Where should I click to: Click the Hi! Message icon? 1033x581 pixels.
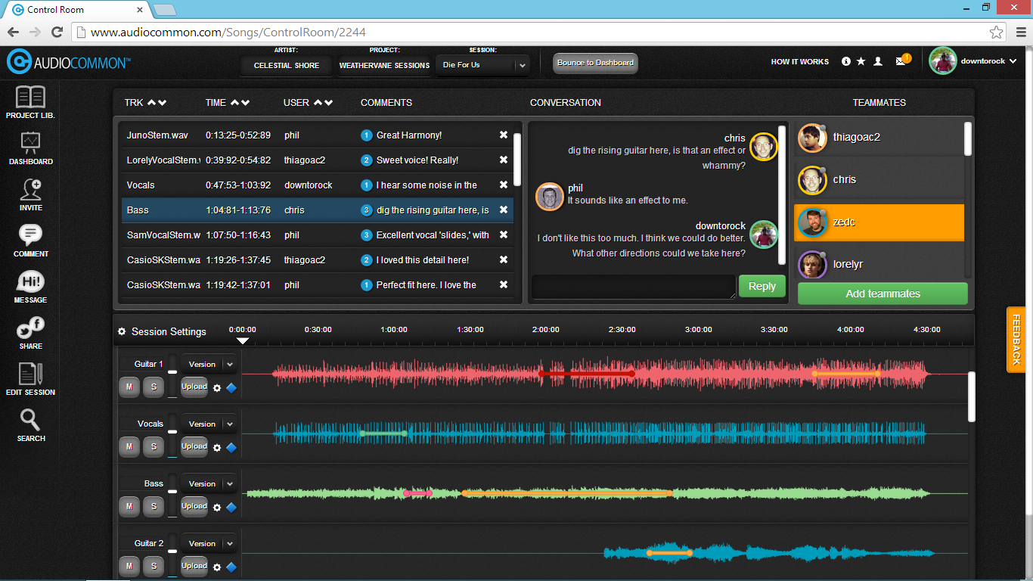[30, 282]
